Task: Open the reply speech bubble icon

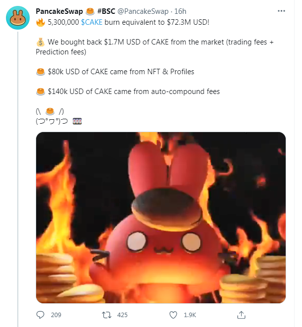Action: pyautogui.click(x=40, y=315)
